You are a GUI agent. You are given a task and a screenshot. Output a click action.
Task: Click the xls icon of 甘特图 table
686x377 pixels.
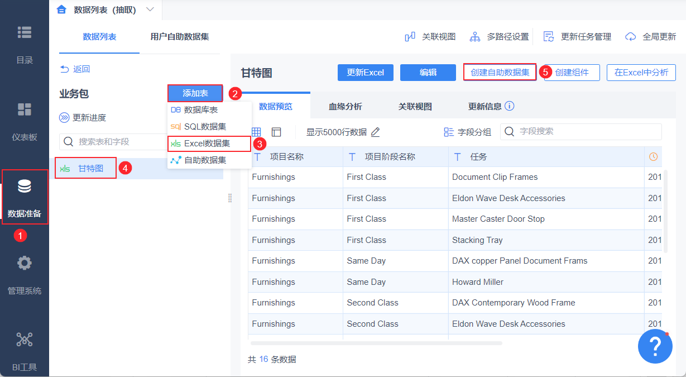point(65,168)
